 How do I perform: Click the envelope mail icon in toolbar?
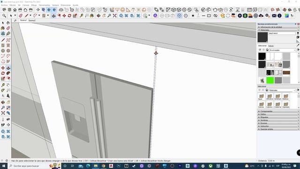pyautogui.click(x=274, y=15)
